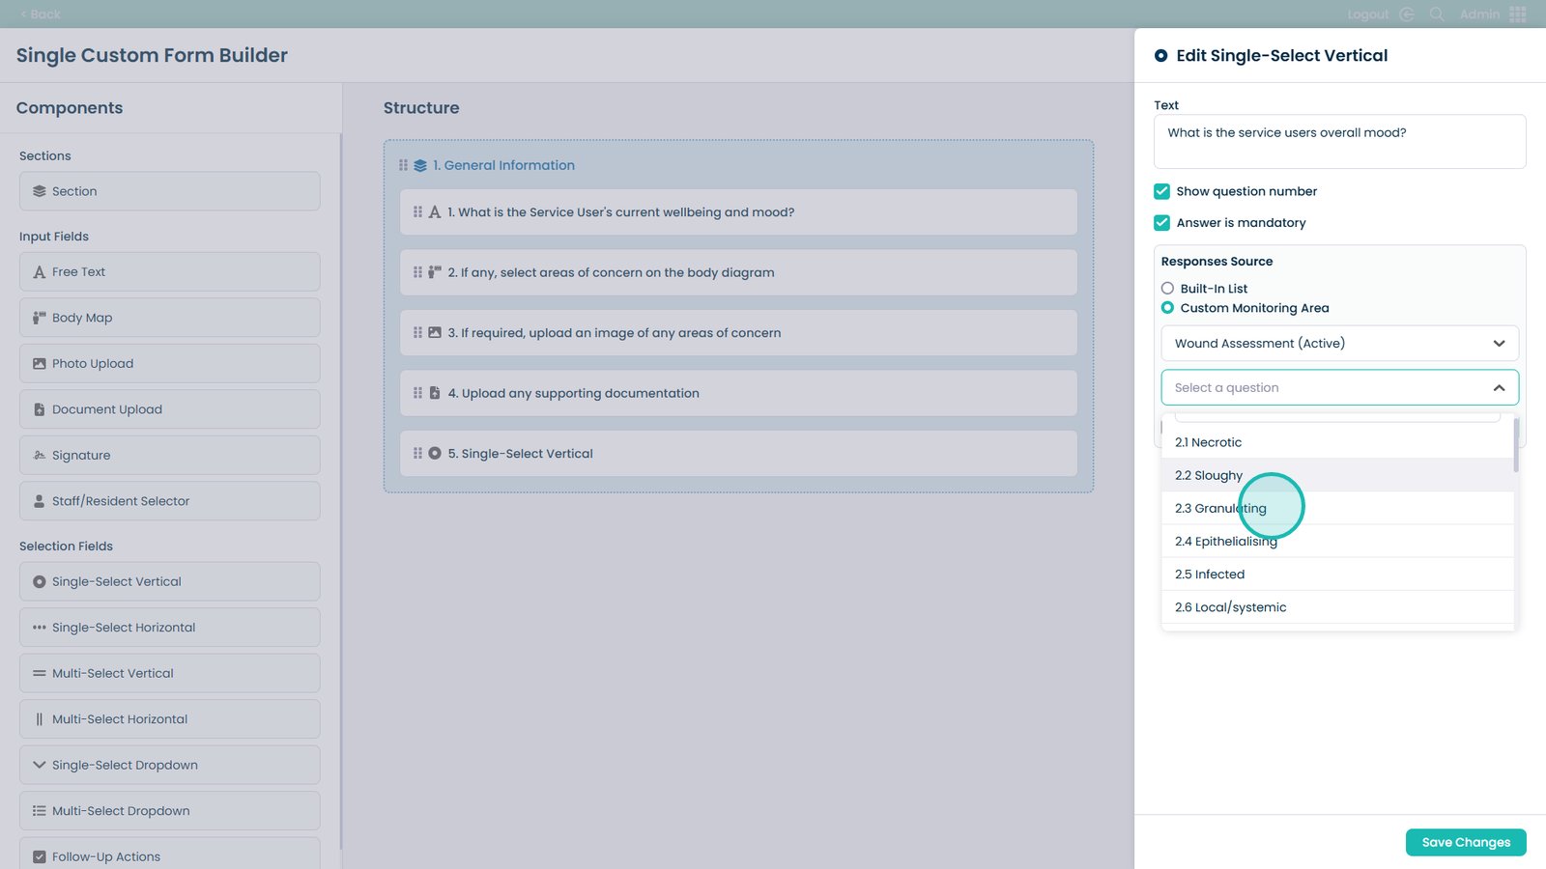
Task: Select the Built-In List radio option
Action: click(x=1168, y=289)
